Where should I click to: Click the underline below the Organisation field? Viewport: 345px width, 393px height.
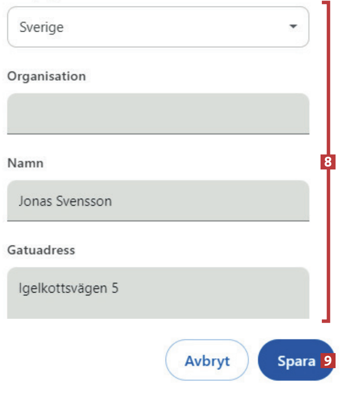point(158,134)
